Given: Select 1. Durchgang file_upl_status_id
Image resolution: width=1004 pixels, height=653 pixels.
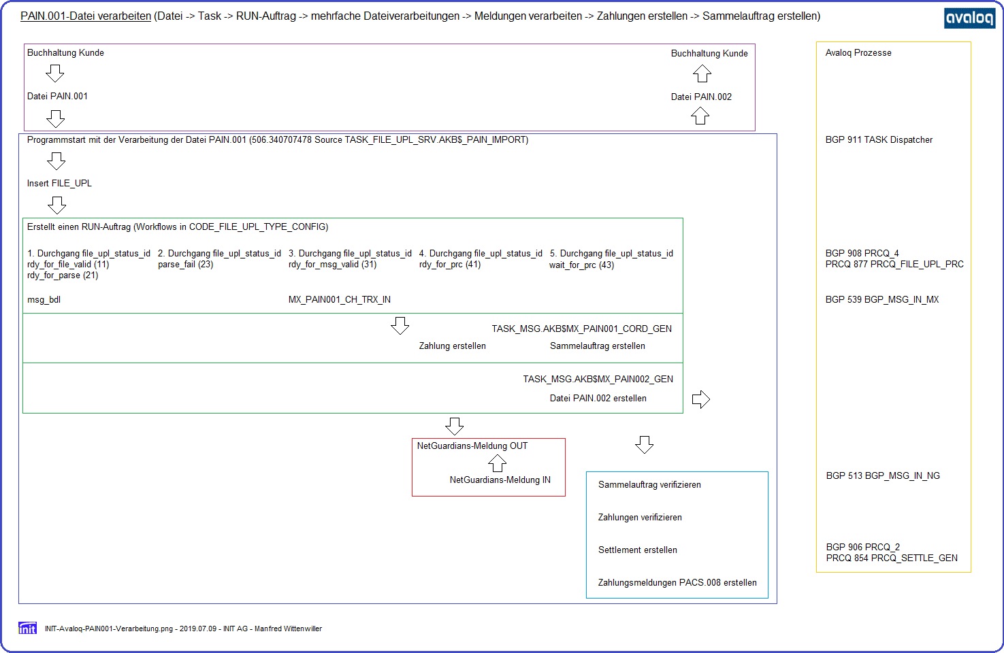Looking at the screenshot, I should [x=88, y=253].
